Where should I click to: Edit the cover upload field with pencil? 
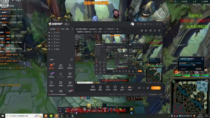pos(111,29)
